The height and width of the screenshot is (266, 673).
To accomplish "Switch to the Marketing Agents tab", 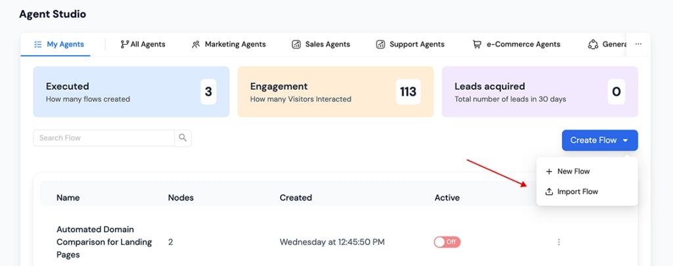I will click(x=235, y=45).
